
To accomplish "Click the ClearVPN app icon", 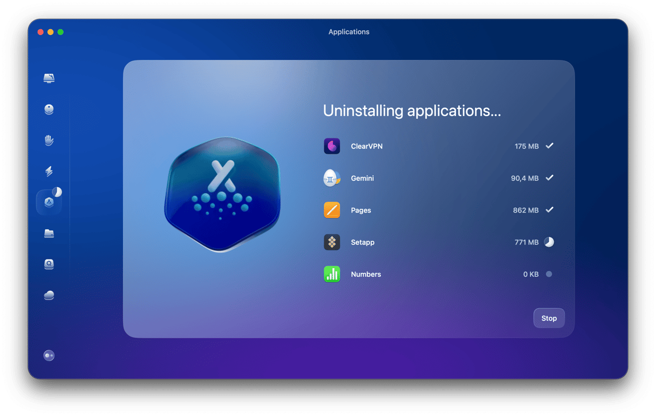I will 332,146.
